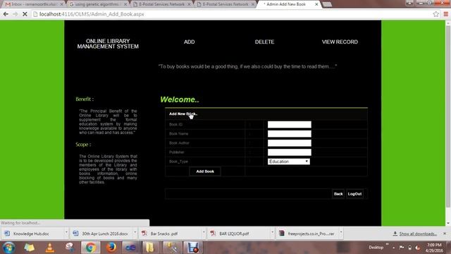Close the Admin Add New Book tab
The width and height of the screenshot is (451, 254).
tap(316, 4)
